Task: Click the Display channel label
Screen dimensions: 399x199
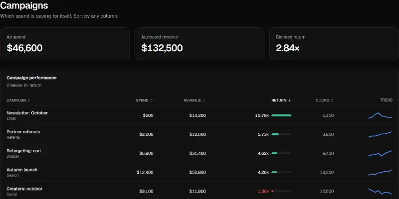Action: [x=13, y=156]
